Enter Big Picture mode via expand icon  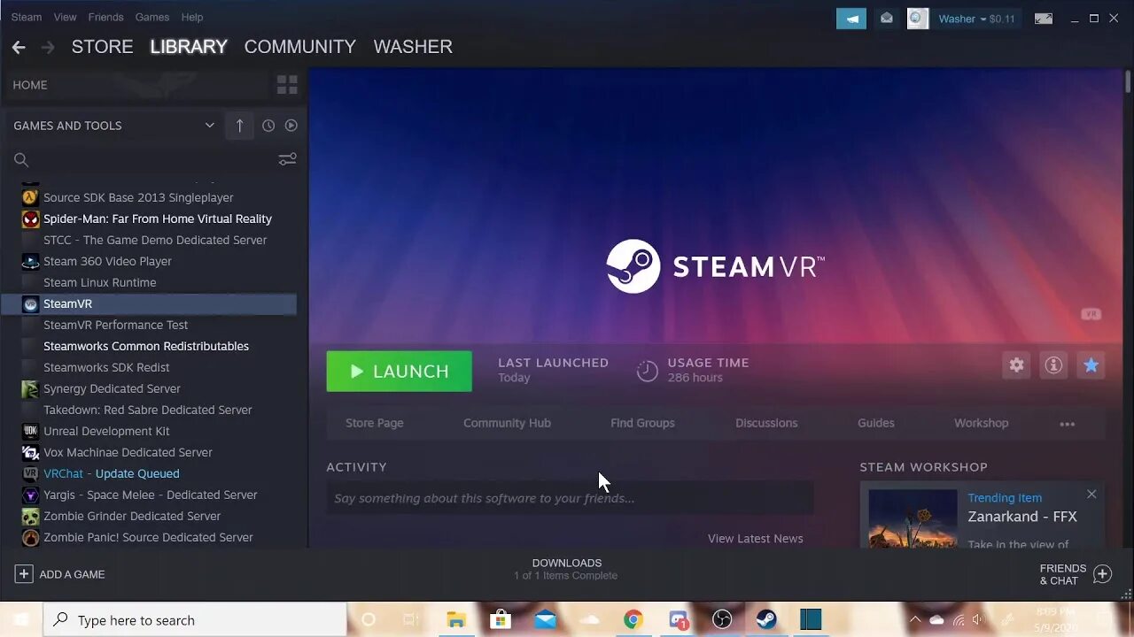(x=1044, y=19)
